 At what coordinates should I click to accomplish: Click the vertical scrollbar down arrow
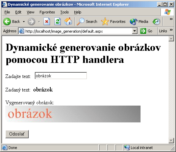tap(171, 141)
